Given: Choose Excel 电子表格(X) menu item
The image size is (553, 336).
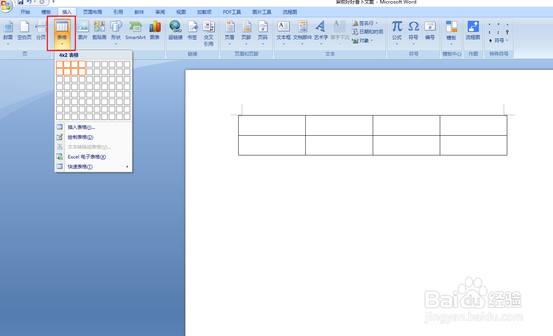Looking at the screenshot, I should pyautogui.click(x=93, y=157).
